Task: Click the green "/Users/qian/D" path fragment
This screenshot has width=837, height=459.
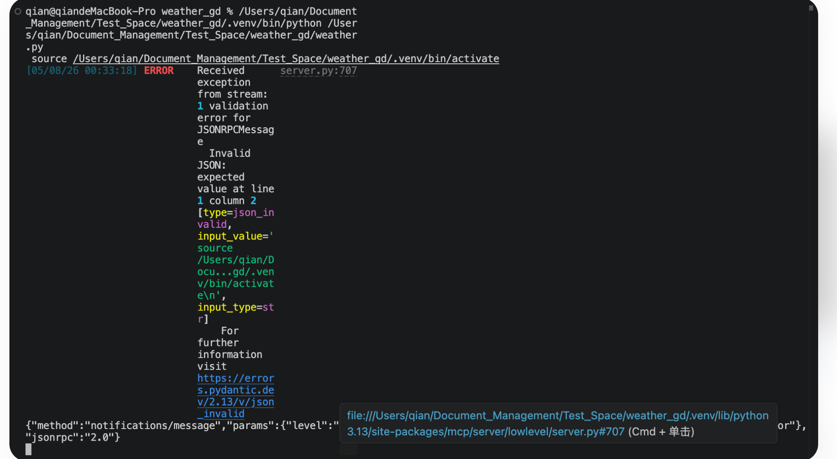Action: [x=236, y=260]
